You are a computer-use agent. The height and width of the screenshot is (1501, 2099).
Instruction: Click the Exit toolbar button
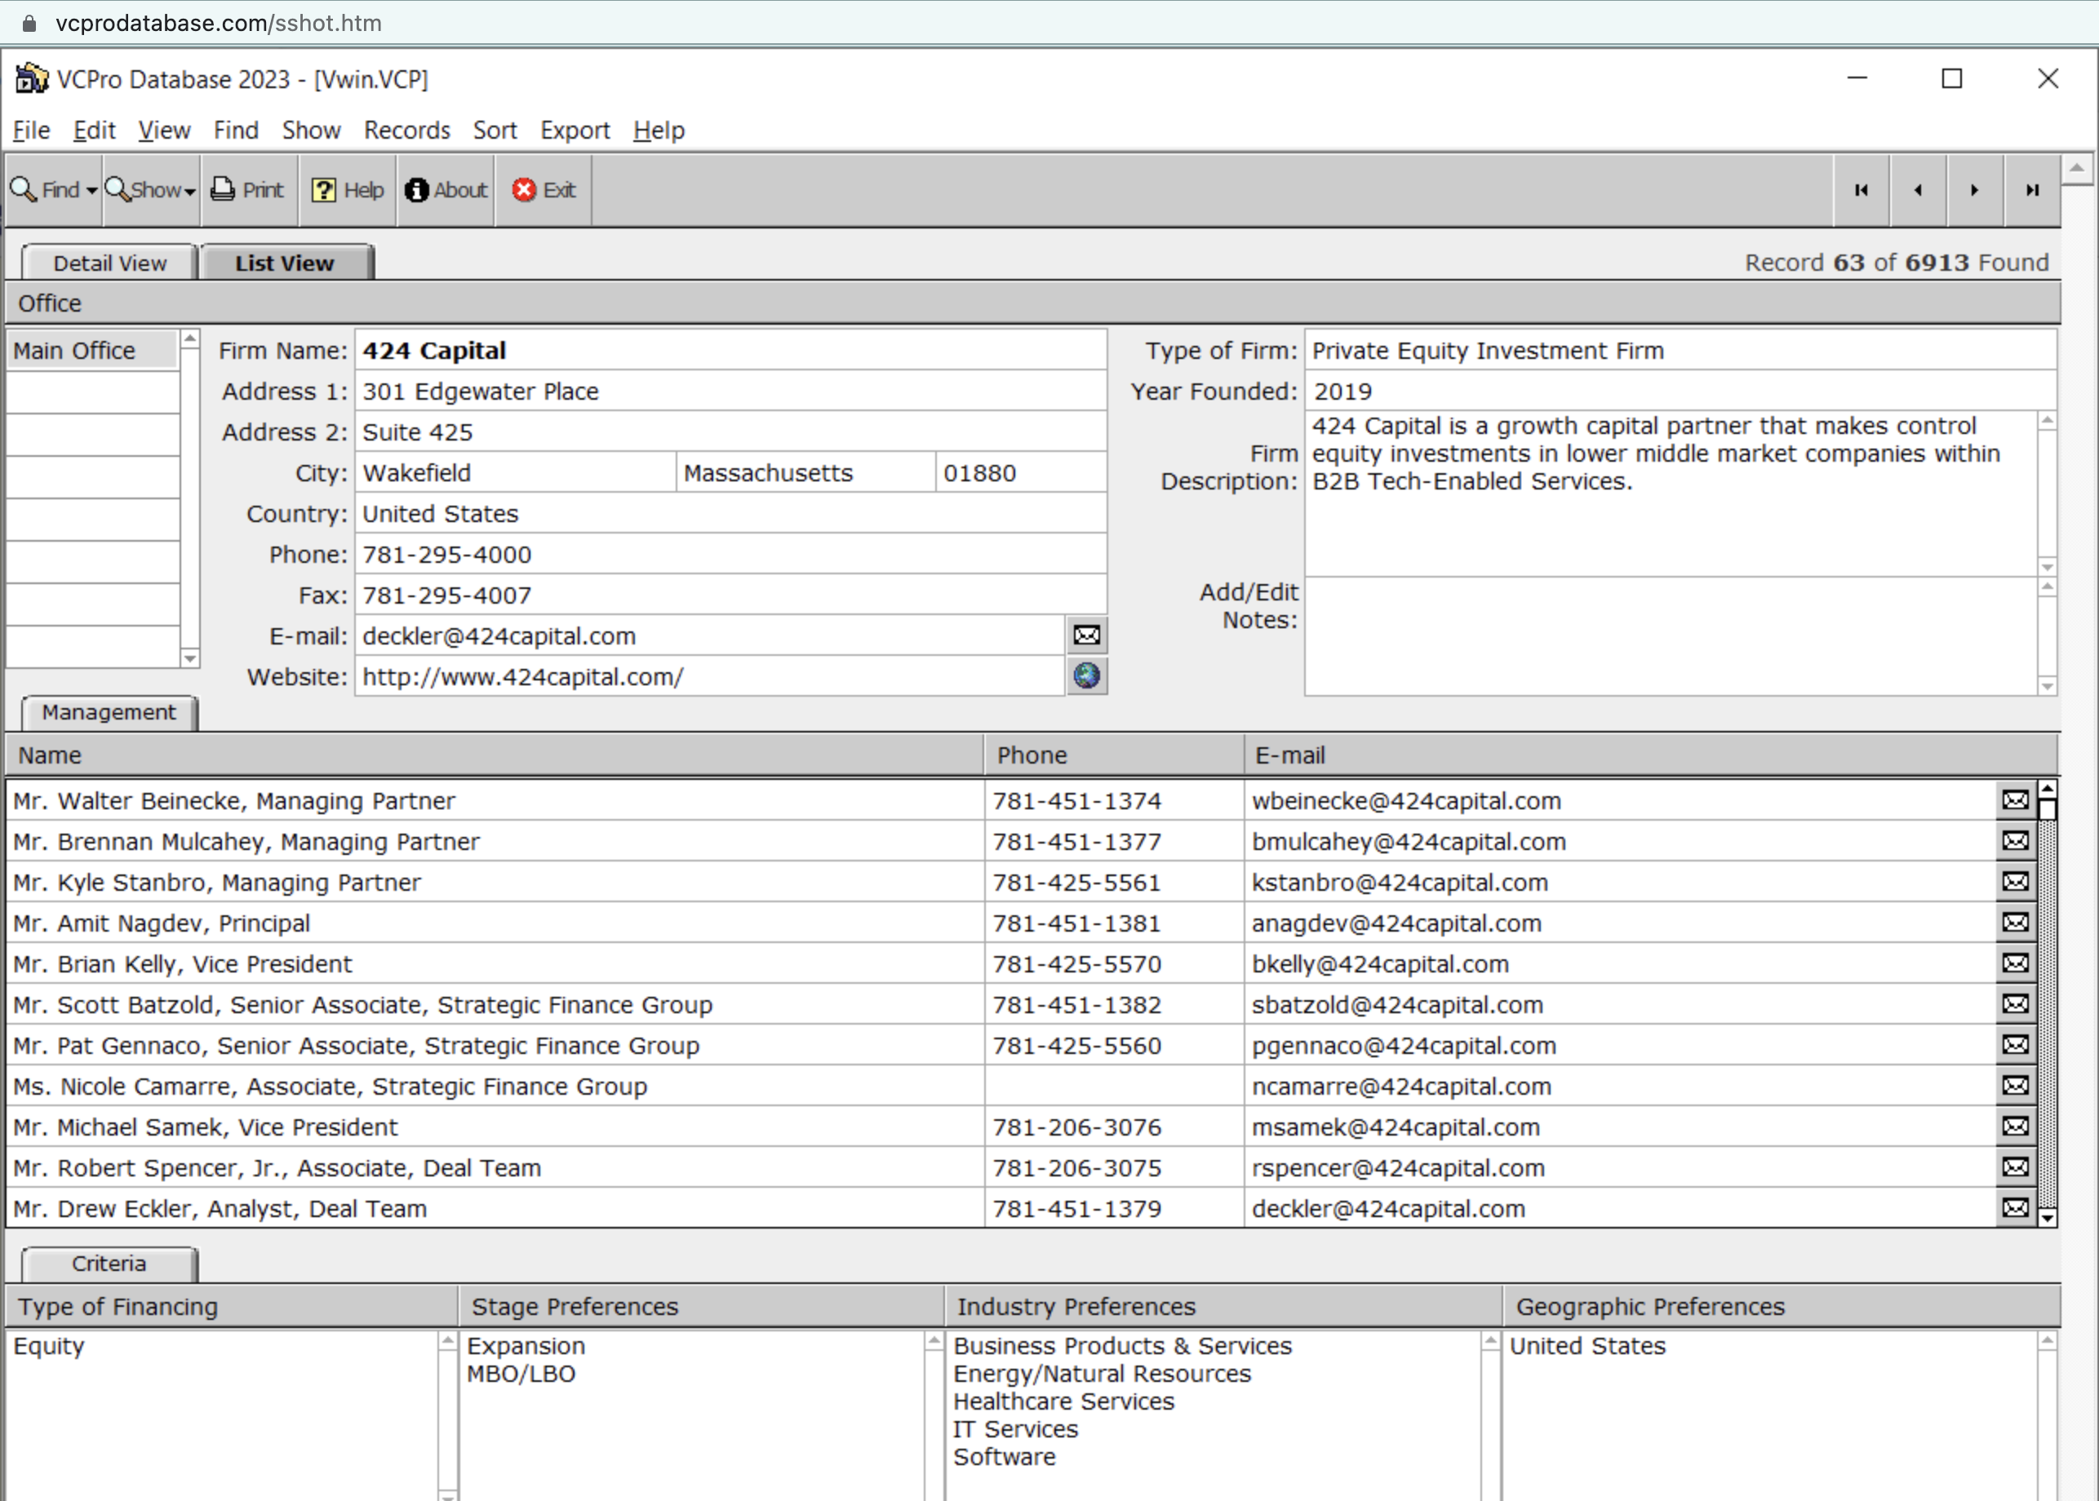click(544, 189)
